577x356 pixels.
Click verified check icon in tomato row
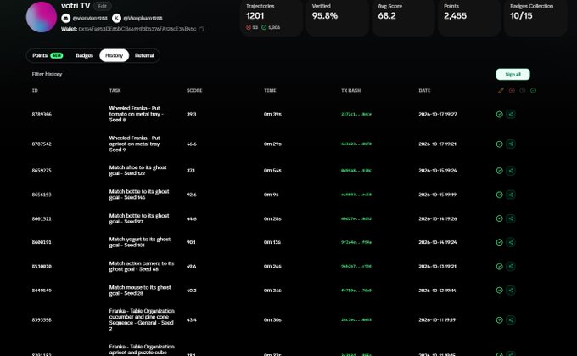[499, 114]
